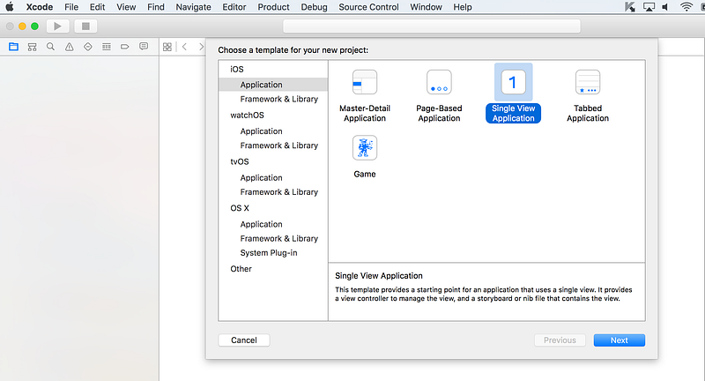
Task: Open the Find navigator magnifier icon
Action: tap(50, 47)
